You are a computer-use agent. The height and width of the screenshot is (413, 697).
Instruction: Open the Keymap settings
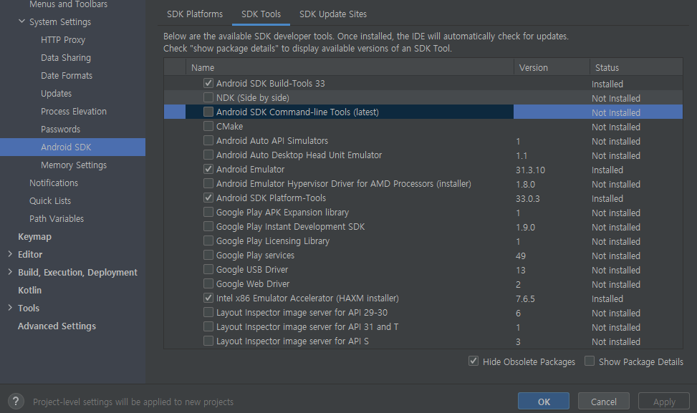pos(34,237)
